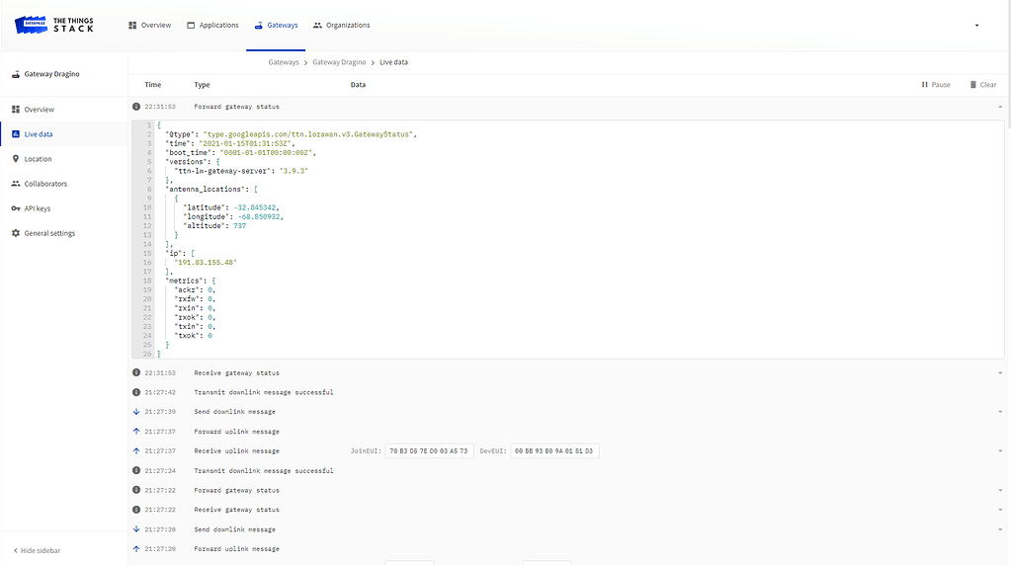
Task: Open API keys in sidebar
Action: pyautogui.click(x=37, y=208)
